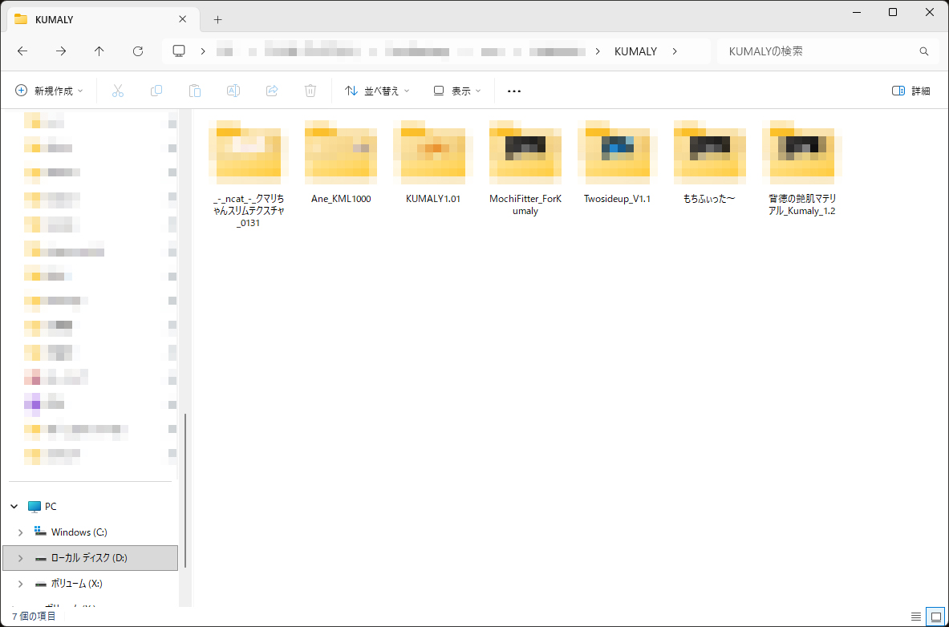Switch to details list view icon
This screenshot has height=627, width=949.
coord(916,617)
